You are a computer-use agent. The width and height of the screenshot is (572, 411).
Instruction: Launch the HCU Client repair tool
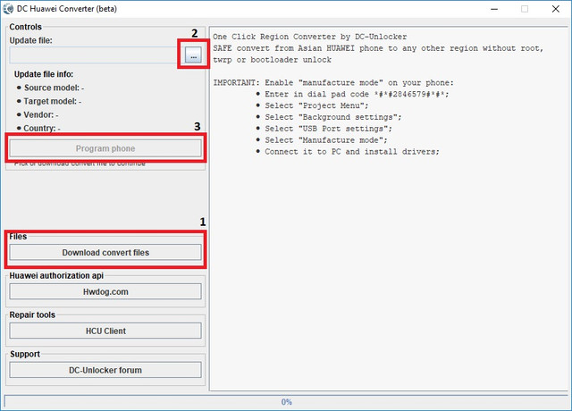tap(105, 331)
